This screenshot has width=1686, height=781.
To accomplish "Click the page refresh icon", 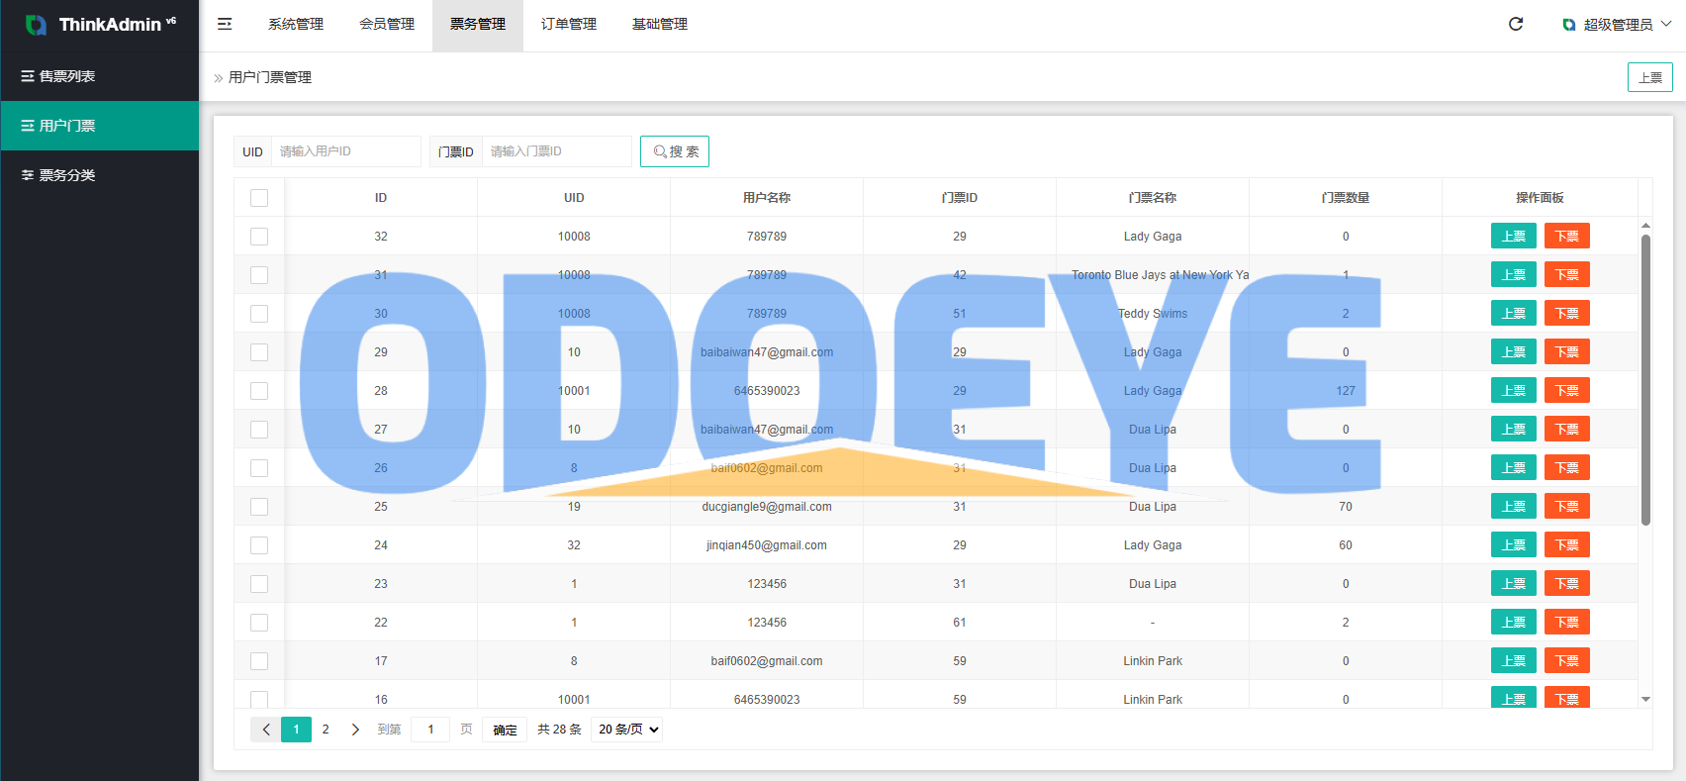I will click(x=1516, y=24).
